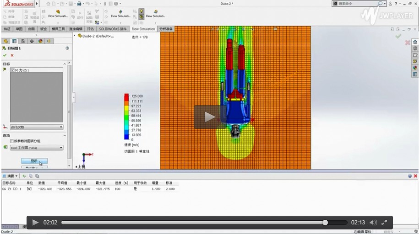Collapse the 目标 section
Screen dimensions: 420x234
pos(64,64)
